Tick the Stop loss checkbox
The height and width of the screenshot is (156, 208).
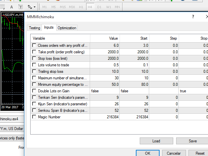[34, 58]
